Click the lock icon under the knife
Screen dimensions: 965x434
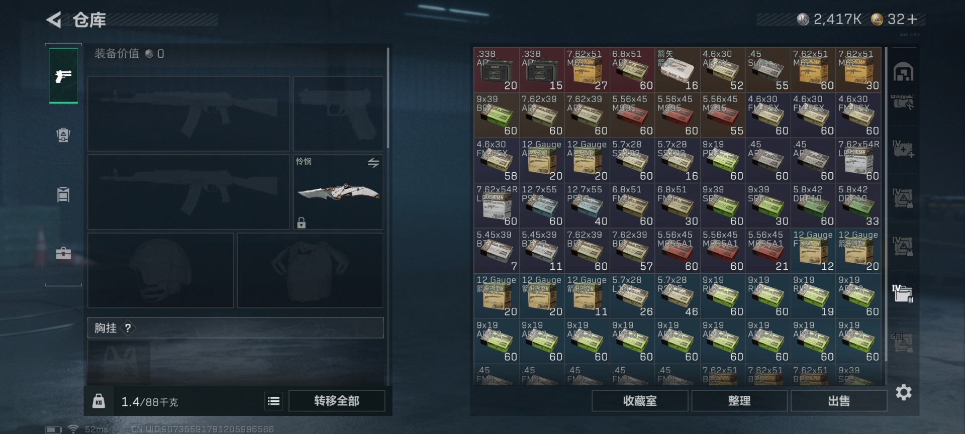tap(301, 223)
